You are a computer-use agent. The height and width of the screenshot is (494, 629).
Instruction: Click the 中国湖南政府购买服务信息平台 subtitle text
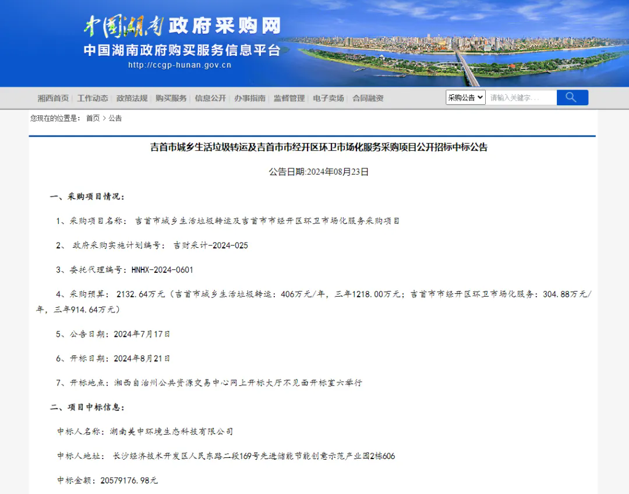tap(182, 50)
